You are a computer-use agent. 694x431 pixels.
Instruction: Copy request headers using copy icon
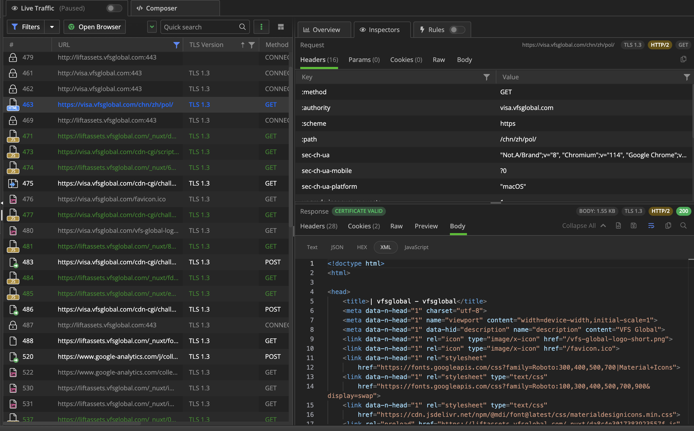683,59
